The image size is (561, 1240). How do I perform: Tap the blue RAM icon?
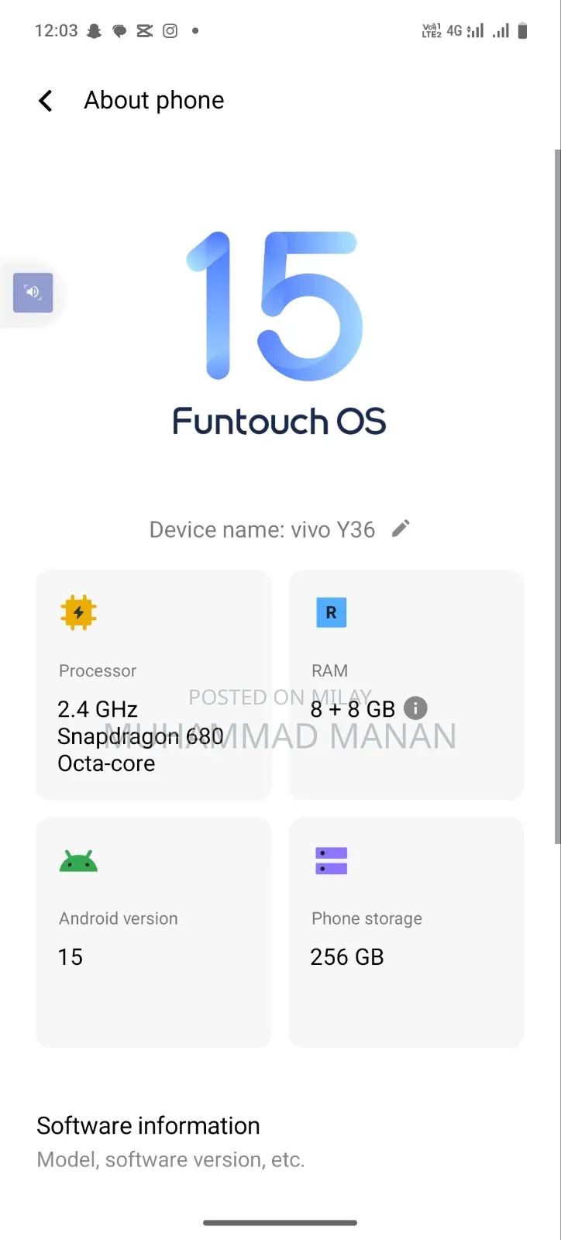pos(331,612)
